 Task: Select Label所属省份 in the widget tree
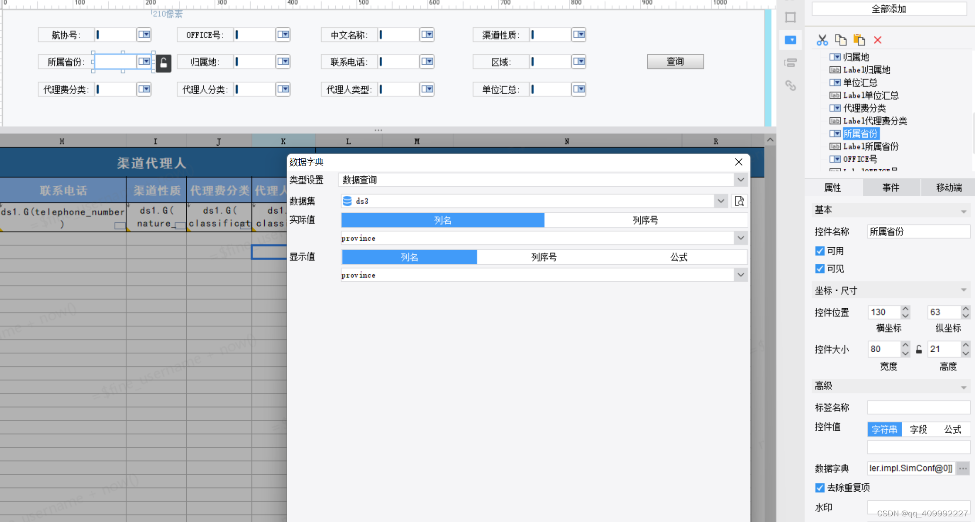(x=871, y=147)
